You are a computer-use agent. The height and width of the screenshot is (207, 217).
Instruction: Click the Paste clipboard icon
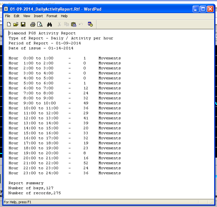point(74,24)
